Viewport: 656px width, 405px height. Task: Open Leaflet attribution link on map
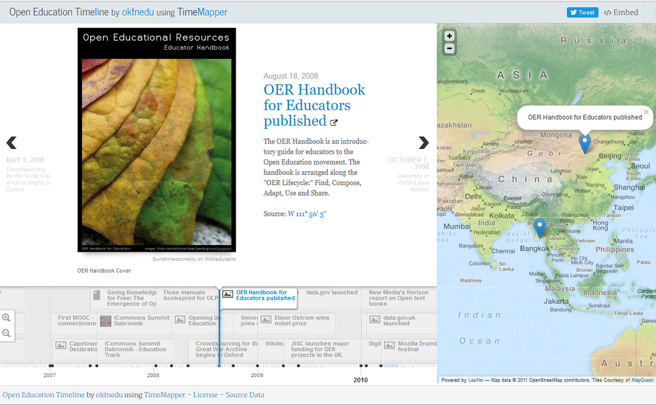tap(476, 380)
